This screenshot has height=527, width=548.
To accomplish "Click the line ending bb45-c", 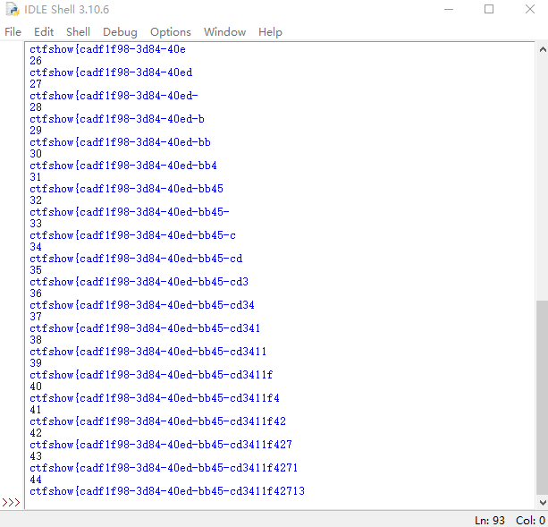I will coord(133,235).
